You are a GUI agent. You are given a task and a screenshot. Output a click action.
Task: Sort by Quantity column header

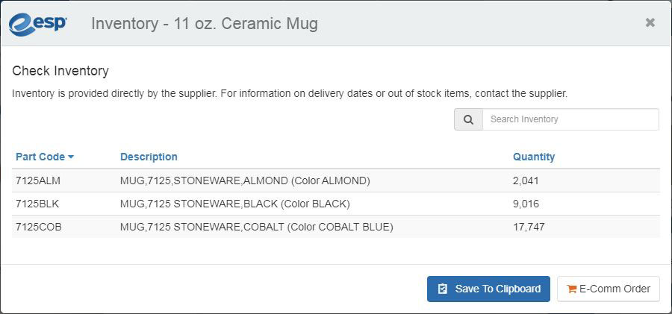tap(534, 157)
